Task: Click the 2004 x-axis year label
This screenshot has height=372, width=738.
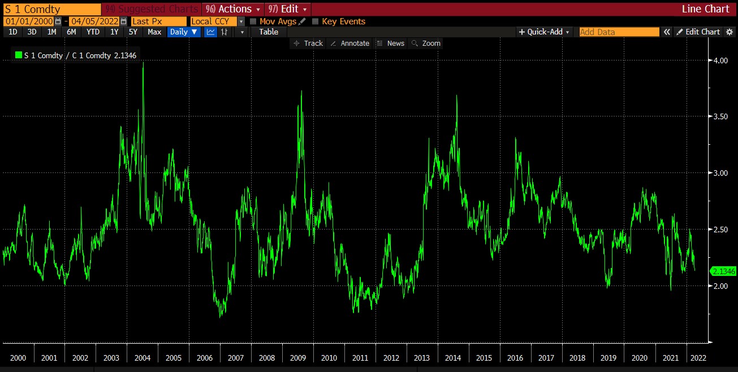Action: (x=143, y=358)
